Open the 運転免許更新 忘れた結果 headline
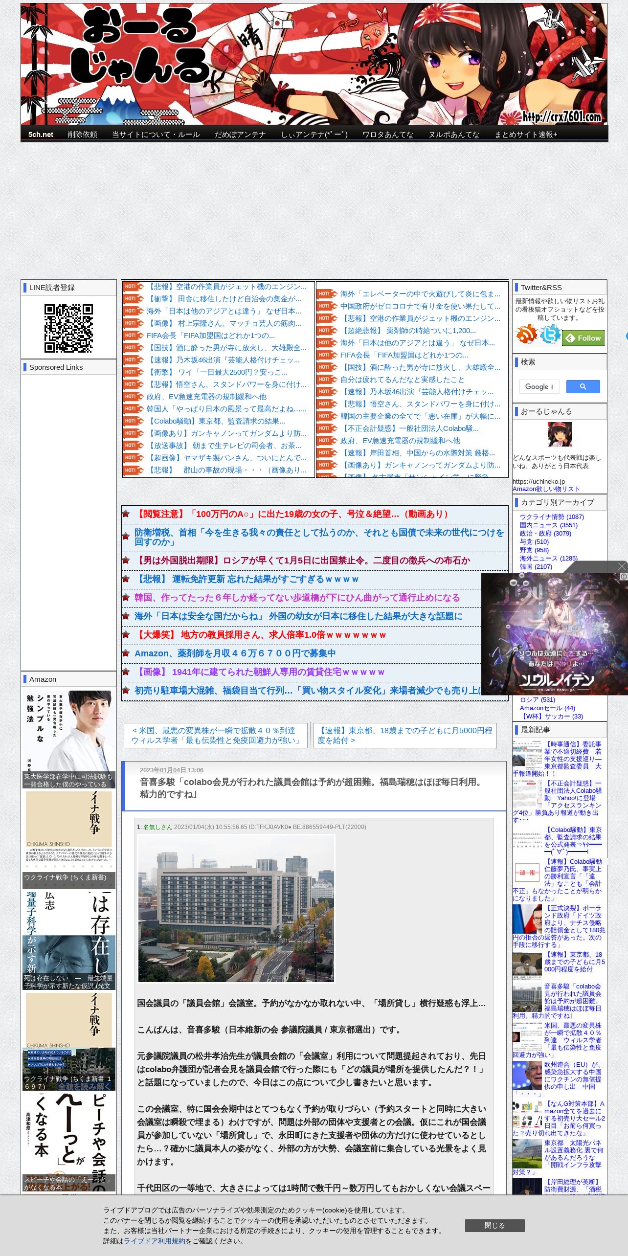 (x=247, y=579)
